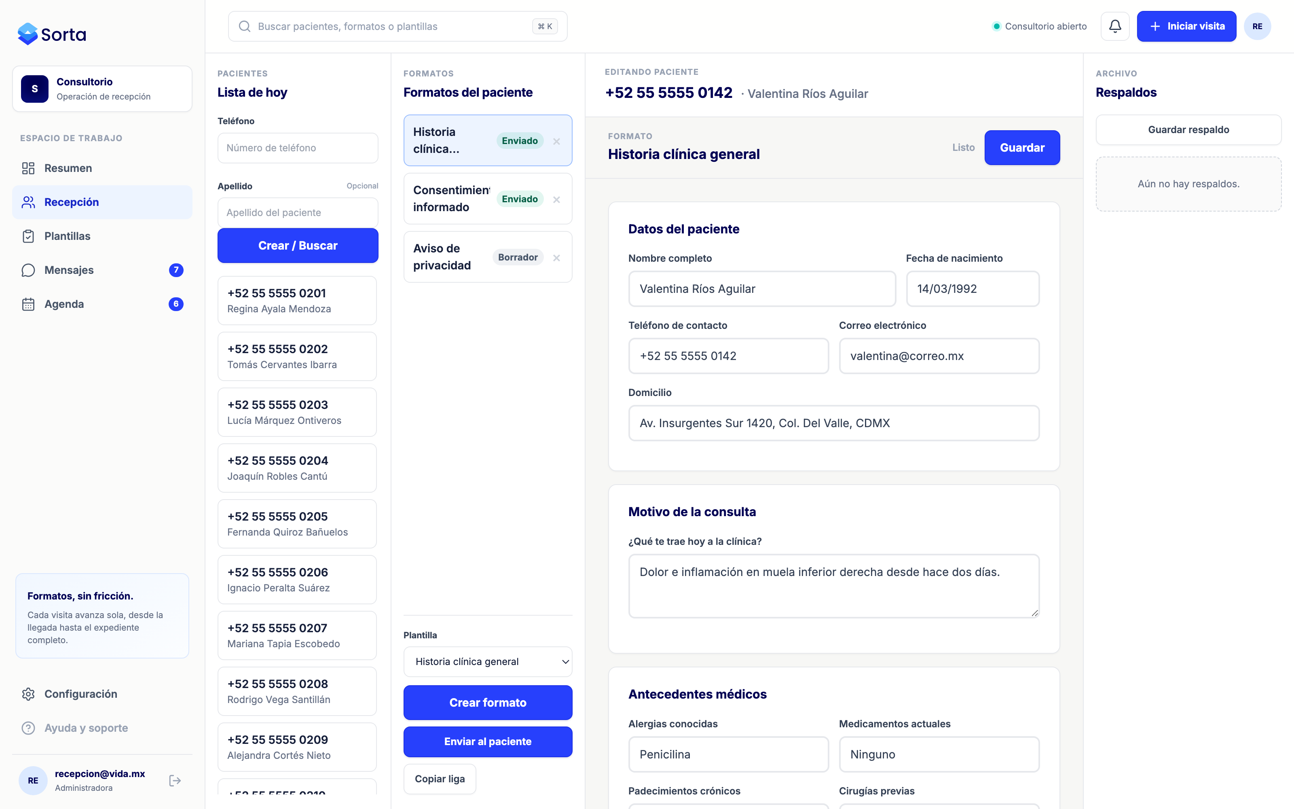1294x809 pixels.
Task: Click Copiar liga button
Action: click(440, 779)
